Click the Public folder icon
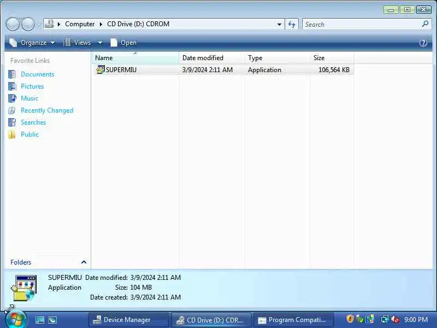Image resolution: width=437 pixels, height=328 pixels. coord(12,134)
